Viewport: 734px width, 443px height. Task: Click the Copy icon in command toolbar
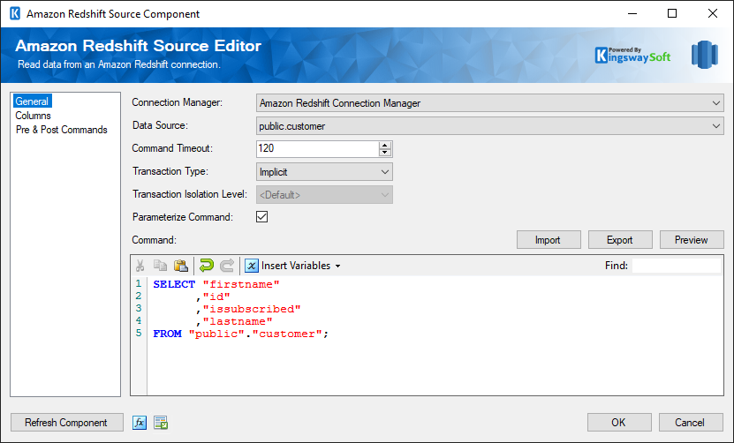pos(161,266)
